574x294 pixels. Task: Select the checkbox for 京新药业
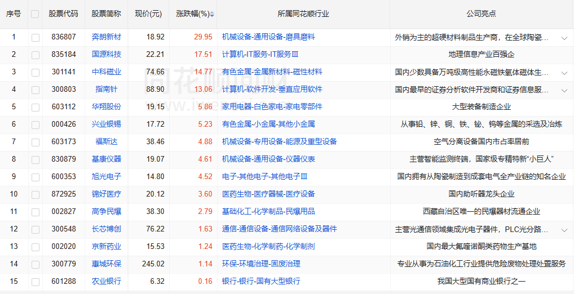point(36,247)
